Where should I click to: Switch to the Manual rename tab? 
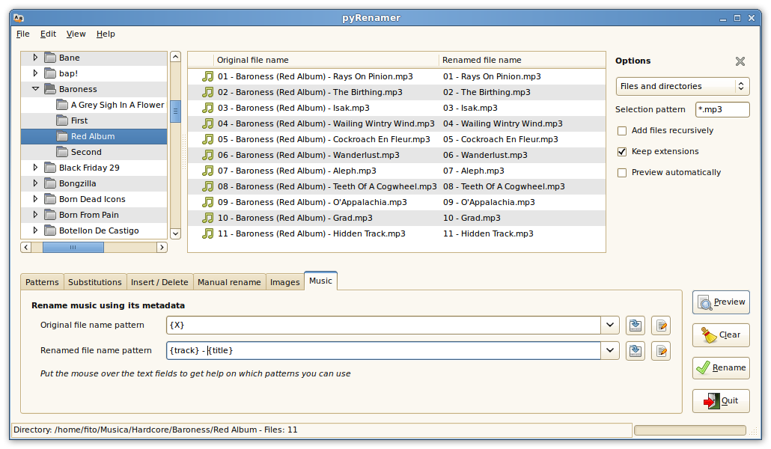(x=229, y=282)
